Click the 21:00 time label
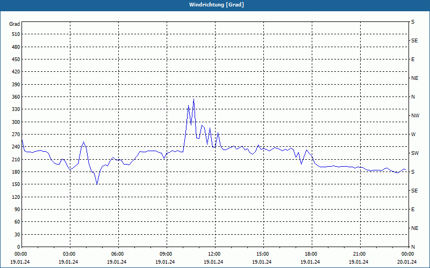The width and height of the screenshot is (430, 268). [x=360, y=254]
